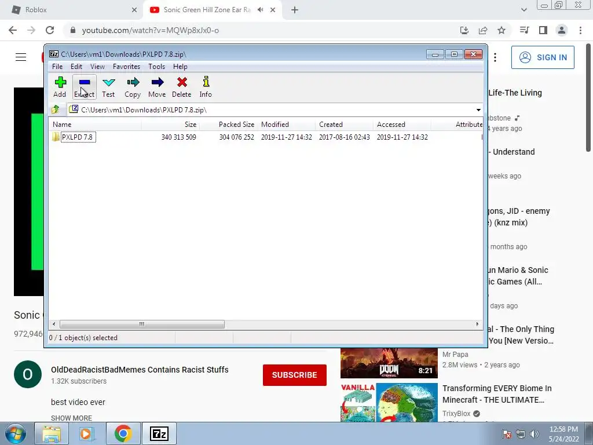
Task: Open File Explorer from the taskbar
Action: tap(52, 433)
